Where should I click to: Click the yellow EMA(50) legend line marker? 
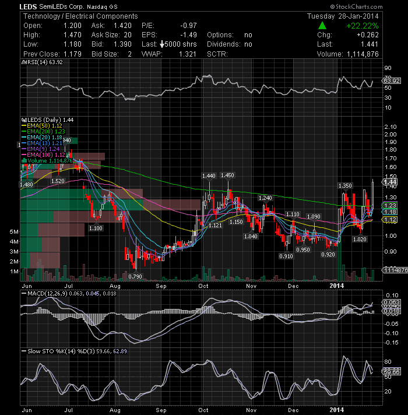(24, 126)
